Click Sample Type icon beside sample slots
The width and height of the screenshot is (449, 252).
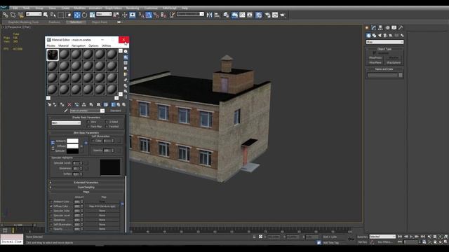pyautogui.click(x=126, y=51)
